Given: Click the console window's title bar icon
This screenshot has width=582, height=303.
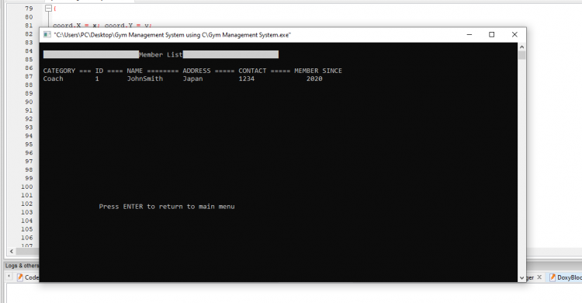Looking at the screenshot, I should [47, 35].
